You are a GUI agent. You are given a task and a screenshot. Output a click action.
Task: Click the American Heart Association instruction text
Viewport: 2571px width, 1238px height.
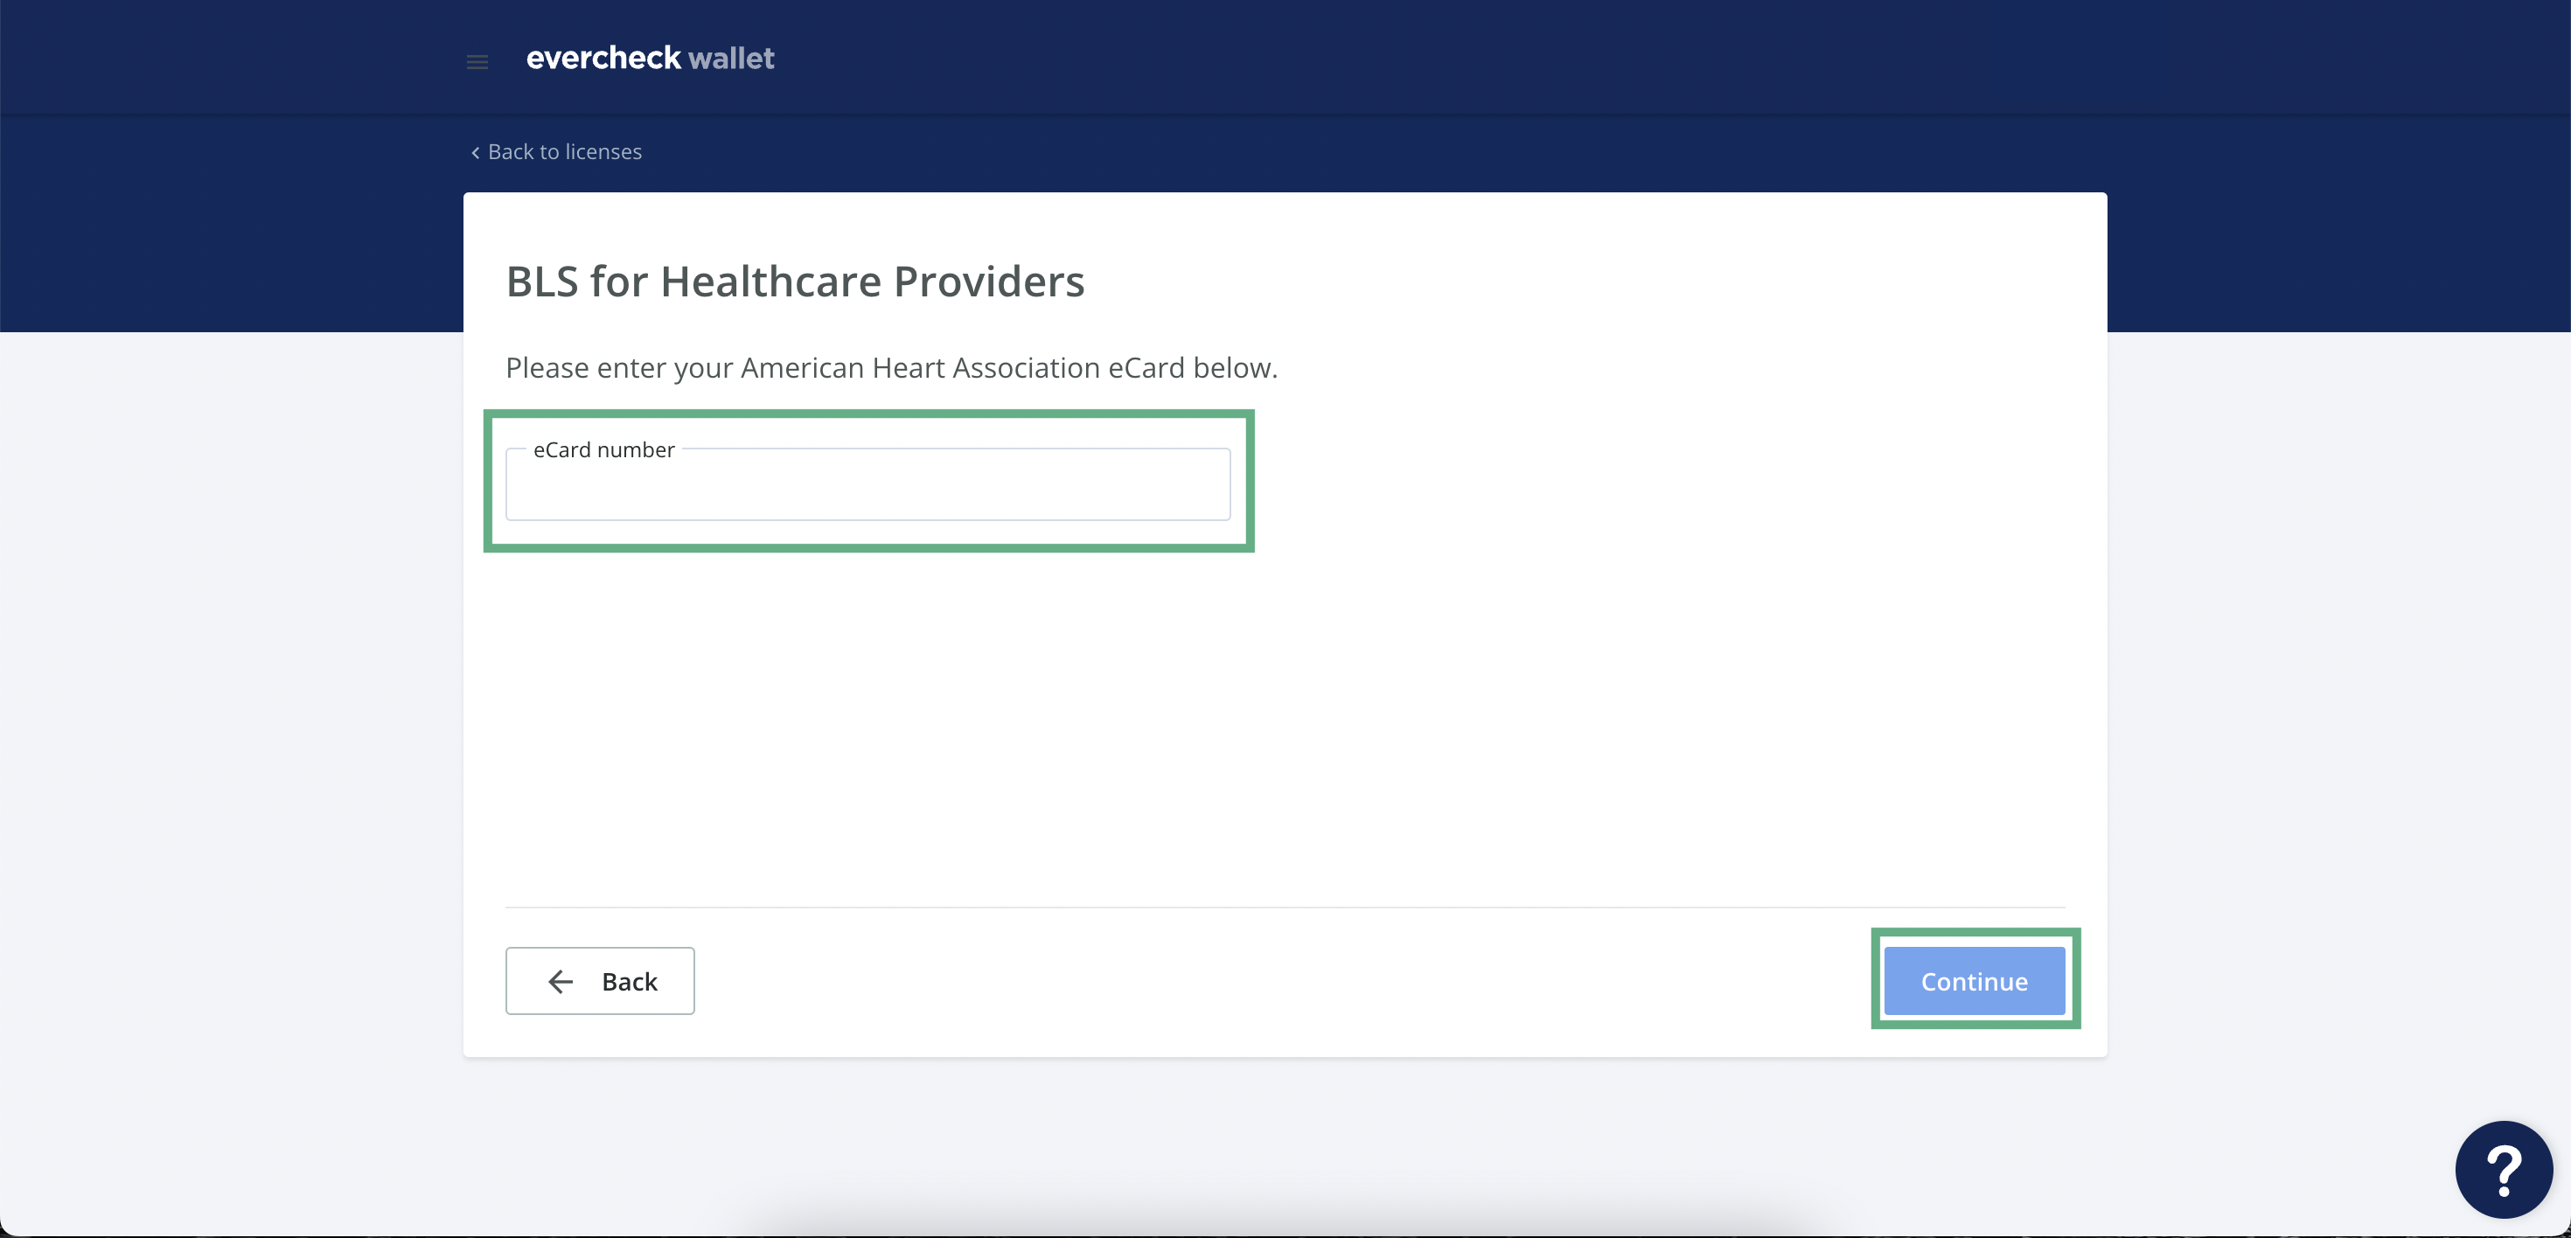coord(890,368)
